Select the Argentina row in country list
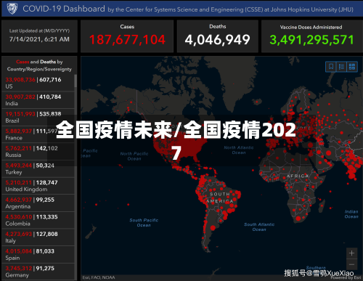 (38, 203)
